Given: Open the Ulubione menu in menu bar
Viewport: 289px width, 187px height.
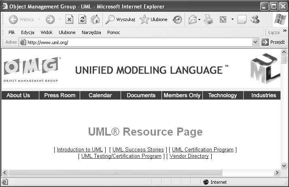Looking at the screenshot, I should click(x=67, y=32).
